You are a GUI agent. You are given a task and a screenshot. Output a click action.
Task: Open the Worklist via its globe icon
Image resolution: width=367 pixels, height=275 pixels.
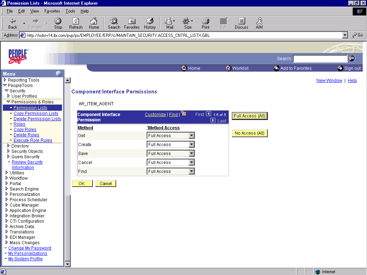coord(228,68)
